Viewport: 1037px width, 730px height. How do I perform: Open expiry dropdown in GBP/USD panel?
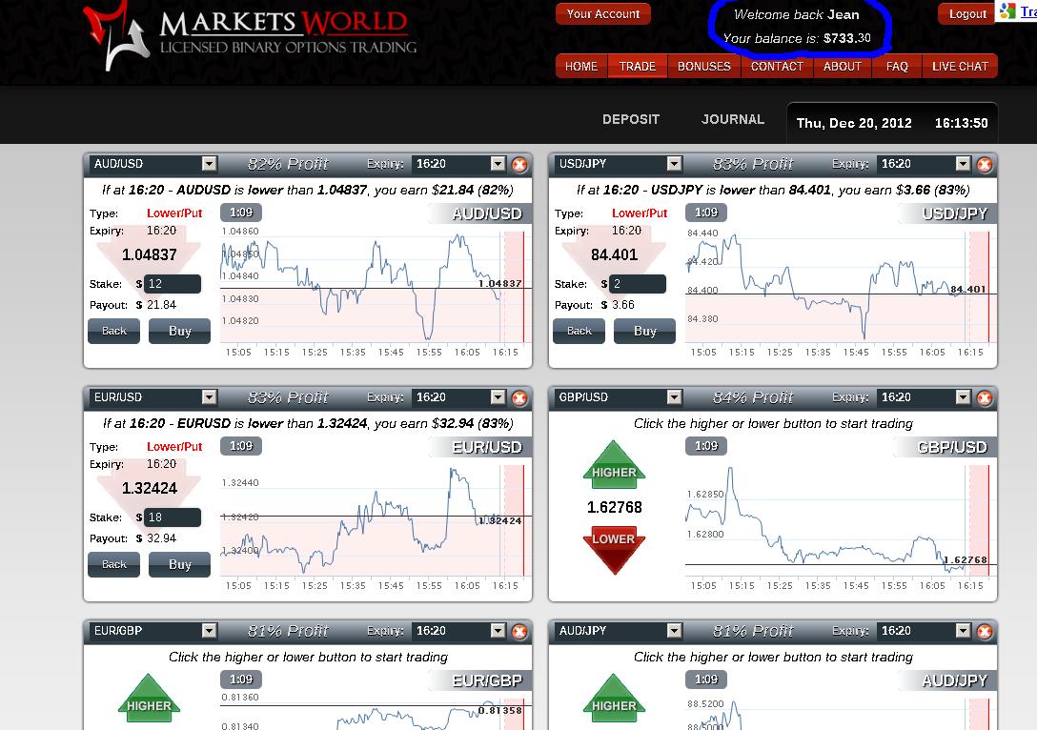click(x=963, y=396)
